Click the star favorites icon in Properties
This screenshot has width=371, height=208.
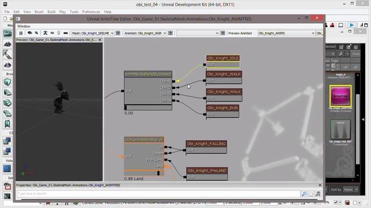(311, 194)
